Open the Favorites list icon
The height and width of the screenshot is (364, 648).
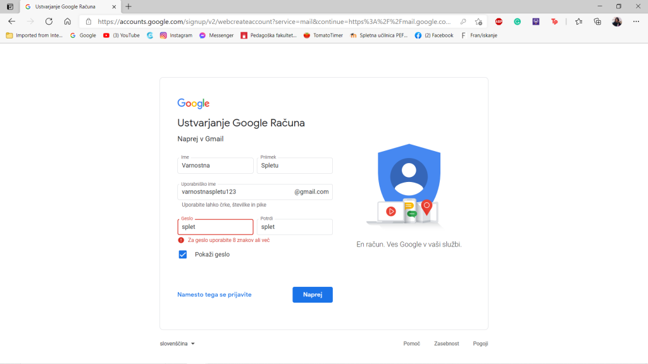pos(578,21)
